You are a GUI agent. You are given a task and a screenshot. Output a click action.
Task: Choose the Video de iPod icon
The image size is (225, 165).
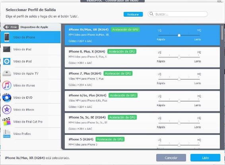click(7, 61)
